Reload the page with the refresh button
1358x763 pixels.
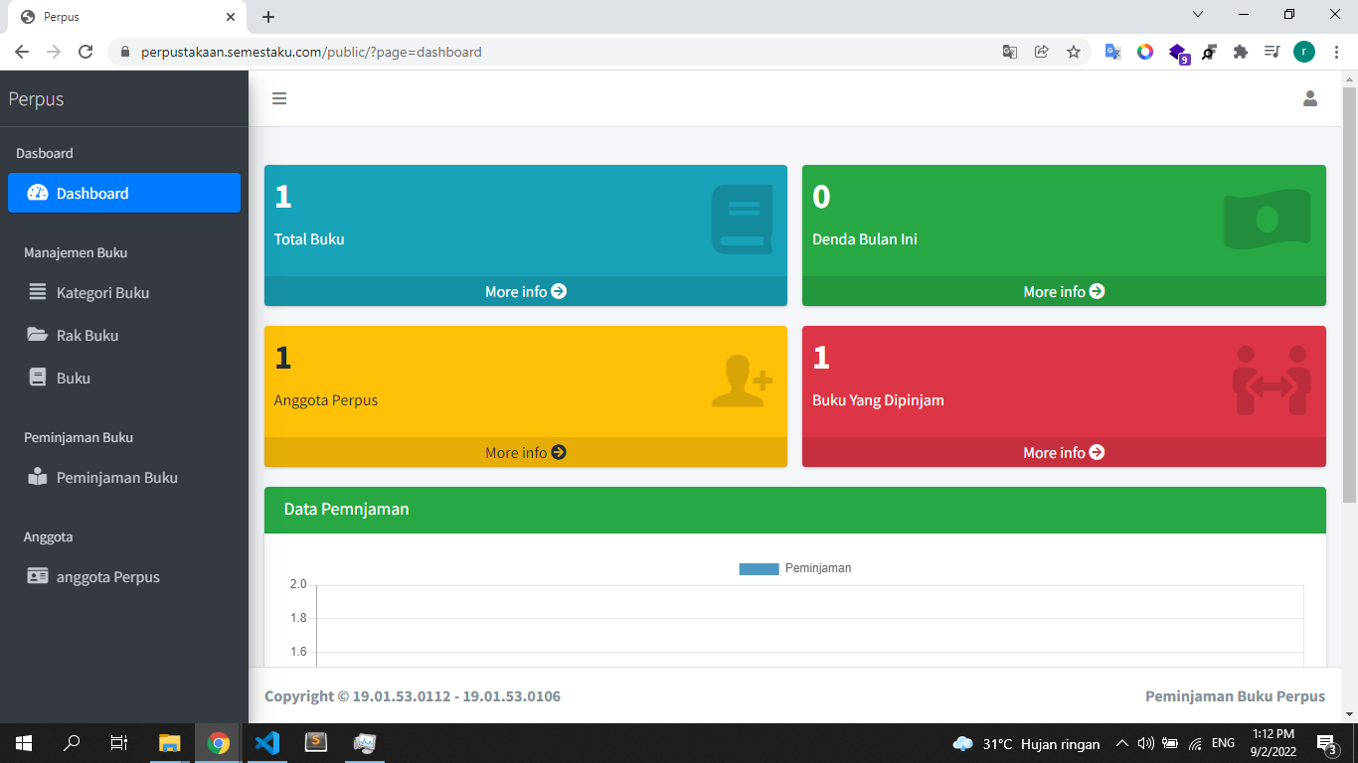[85, 52]
